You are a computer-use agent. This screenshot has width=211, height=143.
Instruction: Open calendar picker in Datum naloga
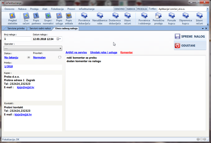[x=59, y=39]
